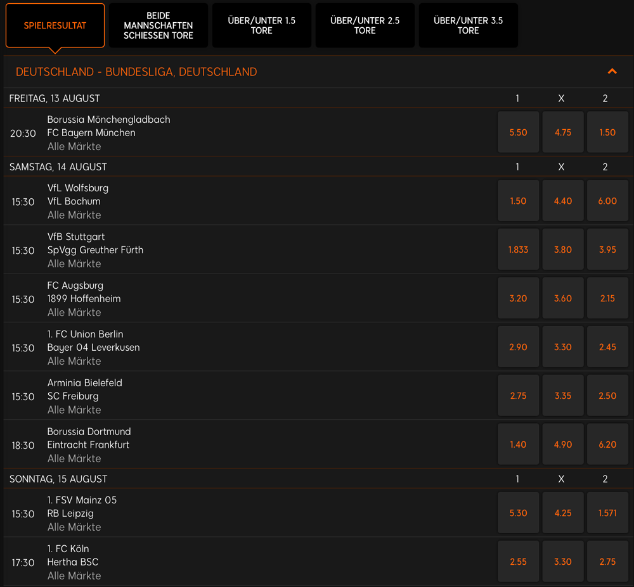The height and width of the screenshot is (587, 634).
Task: Click the Borussia Mönchengladbach team name
Action: (x=109, y=120)
